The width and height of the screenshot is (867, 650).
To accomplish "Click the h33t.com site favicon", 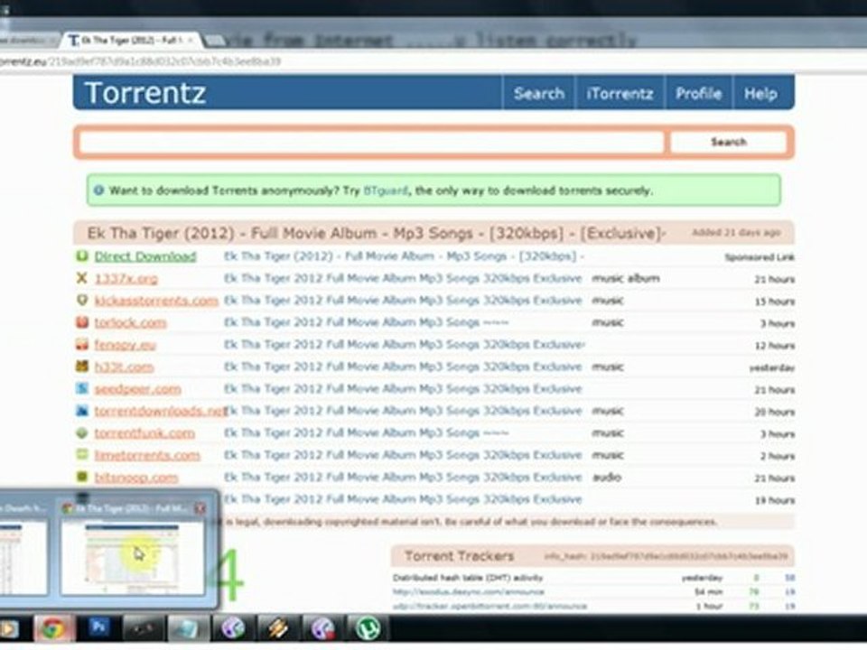I will (x=82, y=367).
